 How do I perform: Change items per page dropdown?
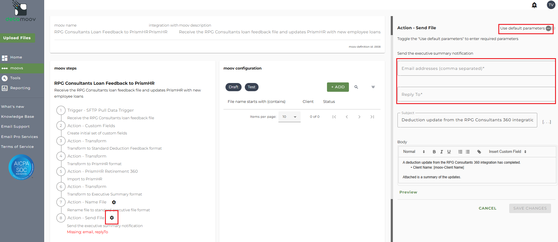click(290, 117)
